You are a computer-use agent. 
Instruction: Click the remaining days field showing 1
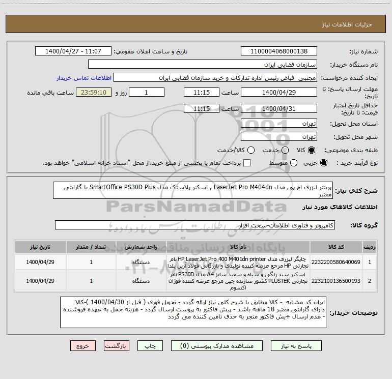[147, 92]
